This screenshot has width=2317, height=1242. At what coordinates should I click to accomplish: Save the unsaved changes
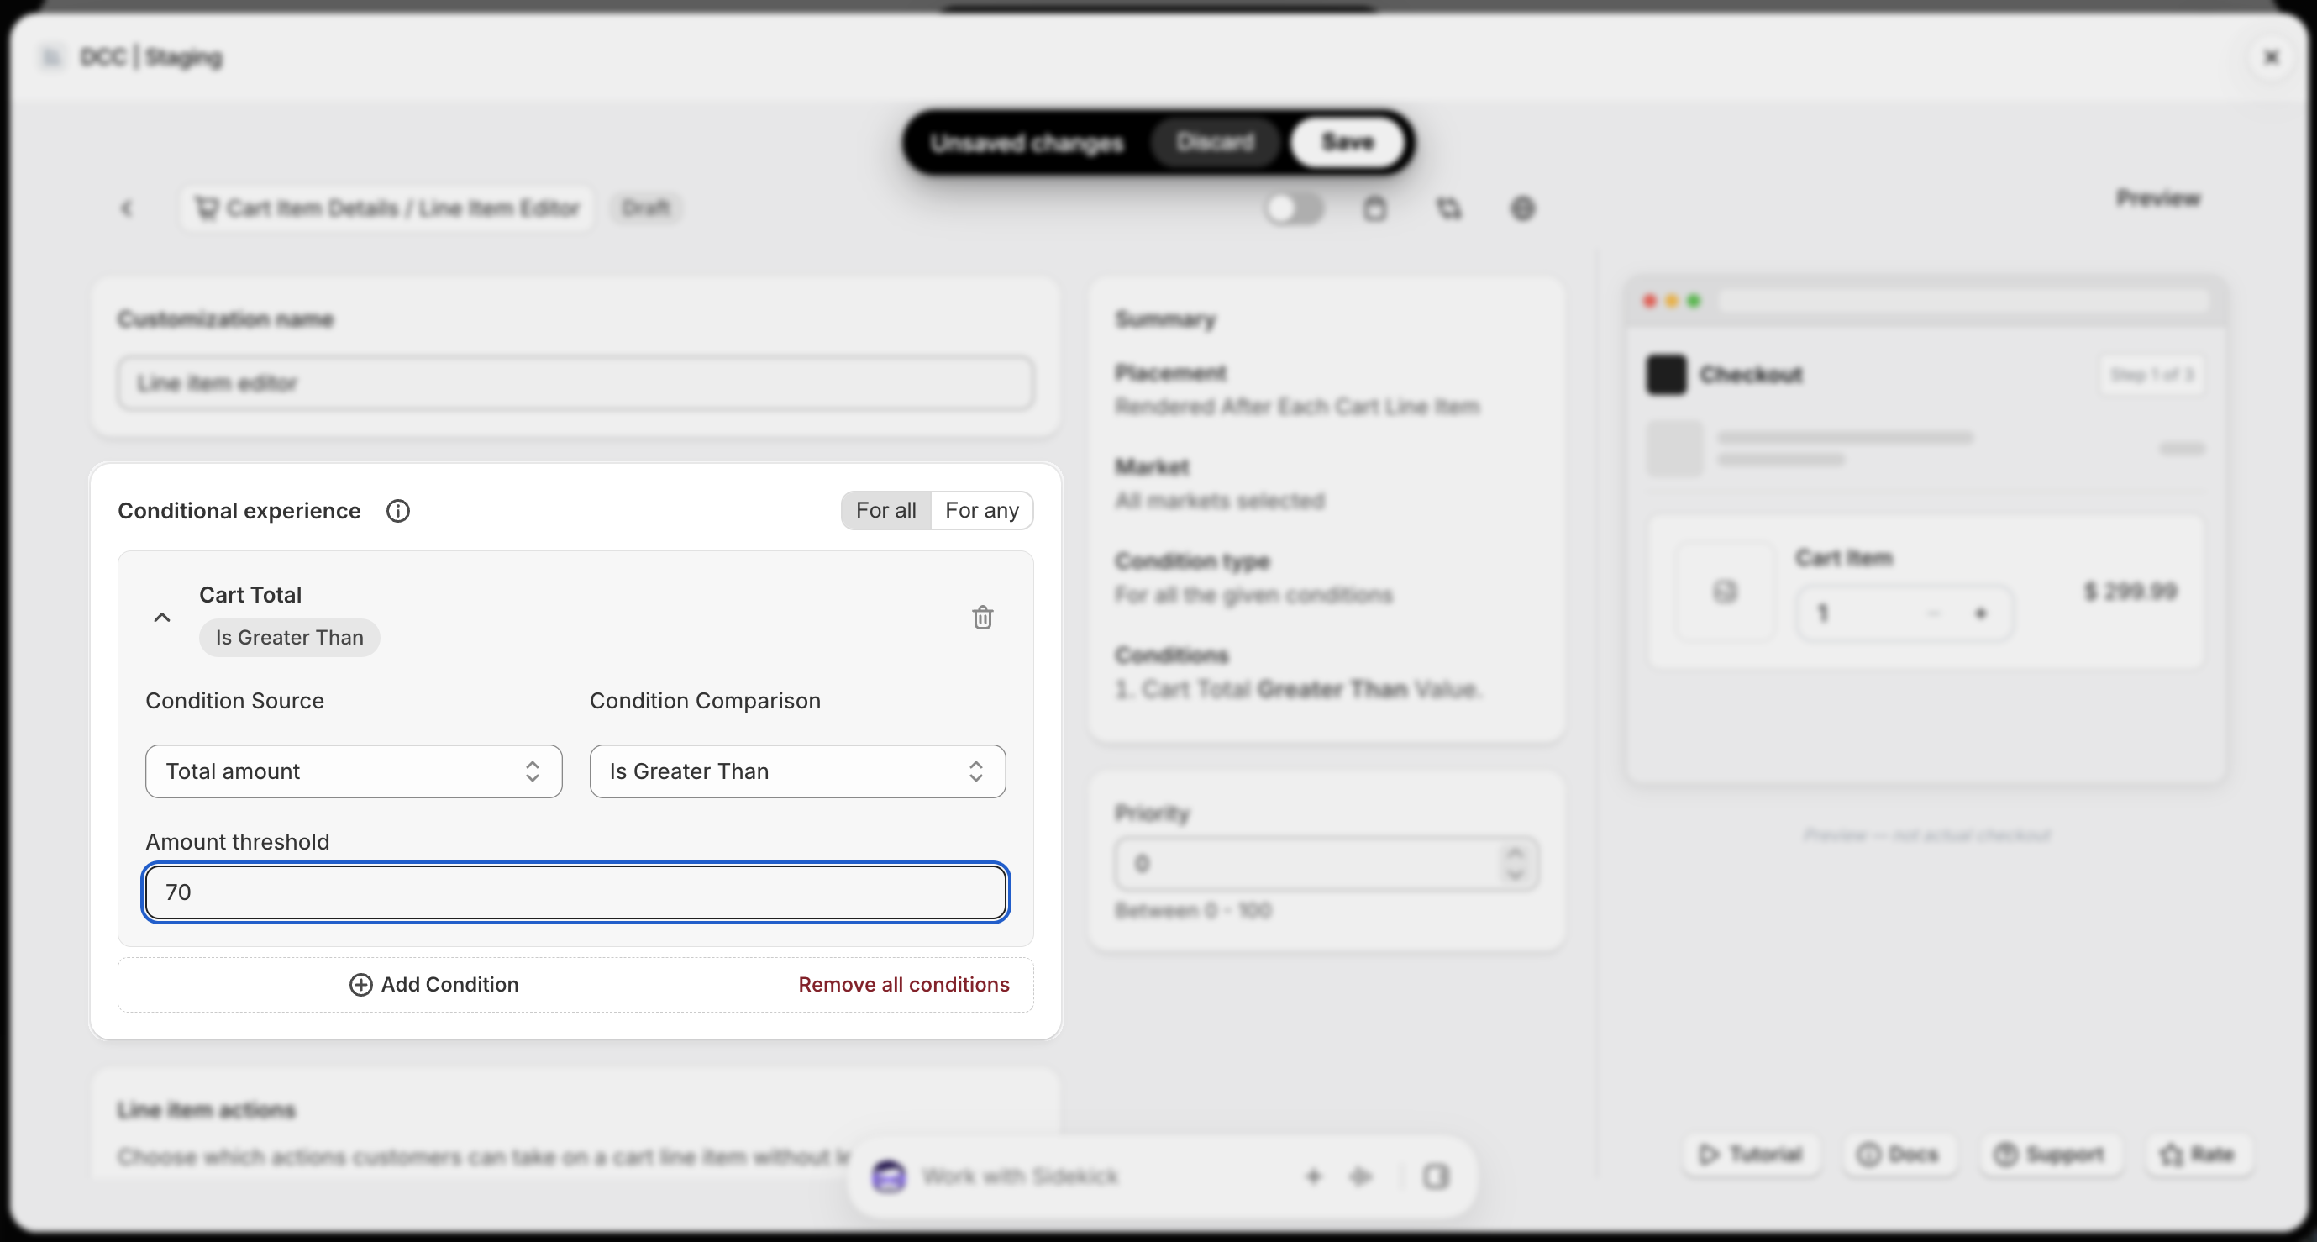[x=1347, y=142]
